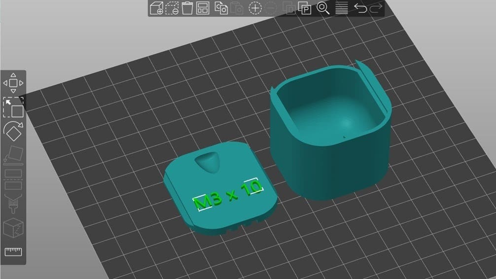This screenshot has width=496, height=279.
Task: Select the Move tool
Action: coord(13,83)
